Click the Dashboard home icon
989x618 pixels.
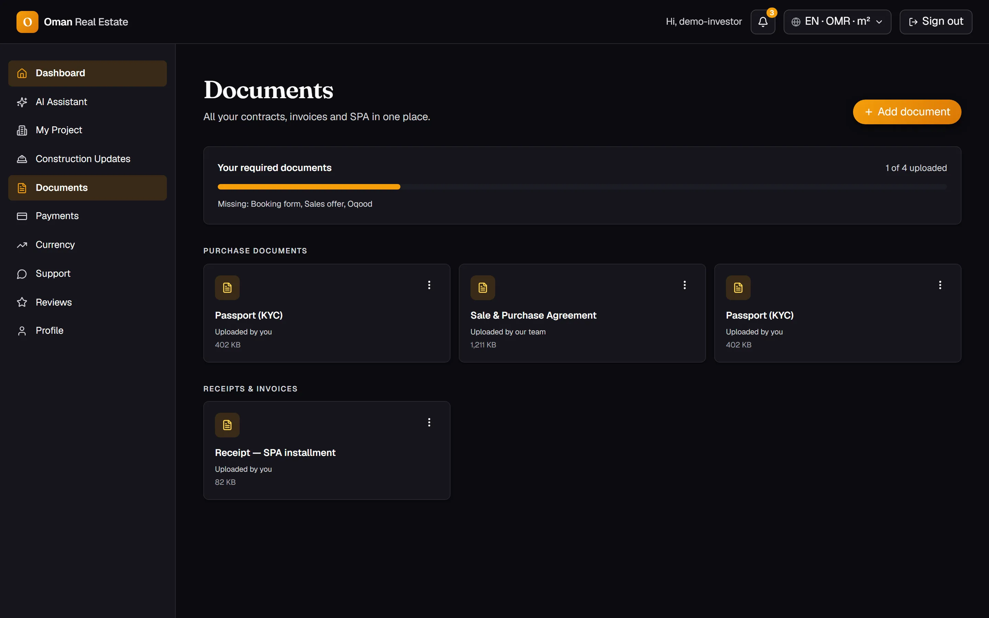(x=22, y=73)
